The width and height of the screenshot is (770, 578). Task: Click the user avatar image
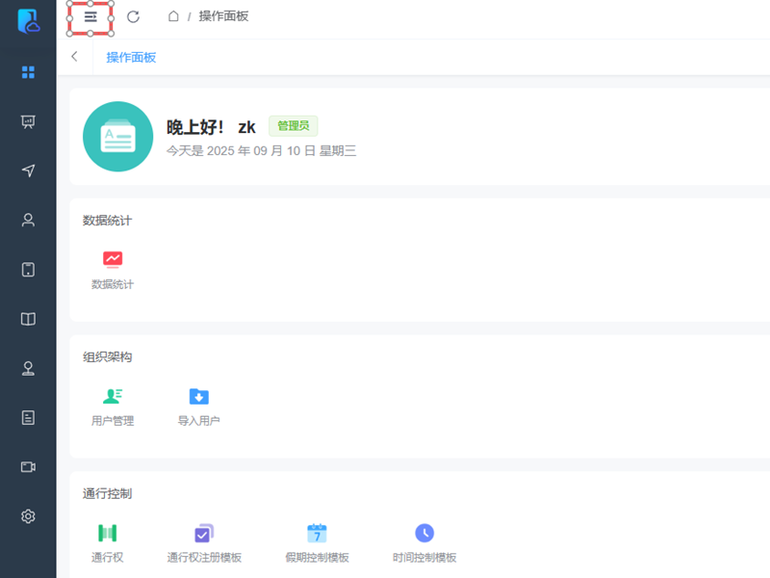click(x=118, y=137)
